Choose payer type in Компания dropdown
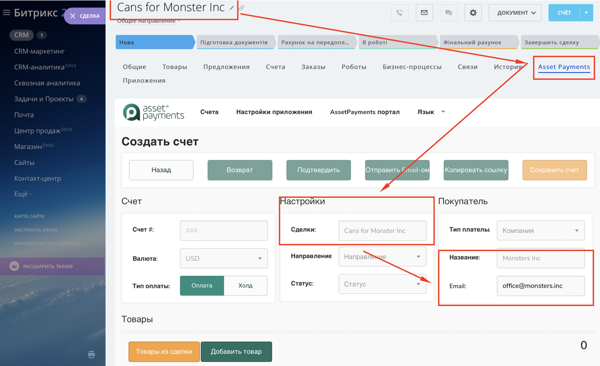 (x=541, y=231)
